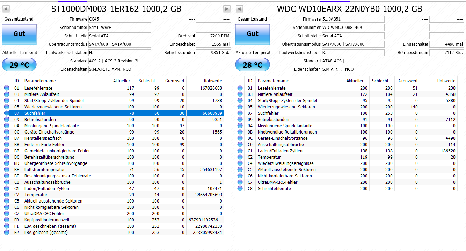Image resolution: width=466 pixels, height=251 pixels.
Task: Go to previous disk in WDC WD10EARX window
Action: tap(239, 9)
